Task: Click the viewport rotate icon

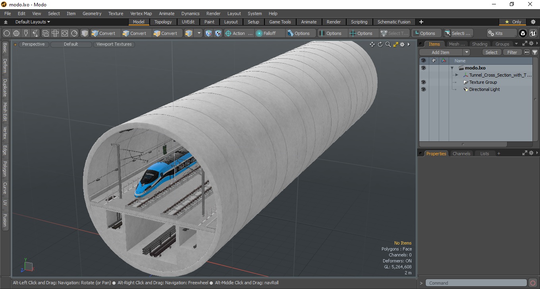Action: point(380,44)
